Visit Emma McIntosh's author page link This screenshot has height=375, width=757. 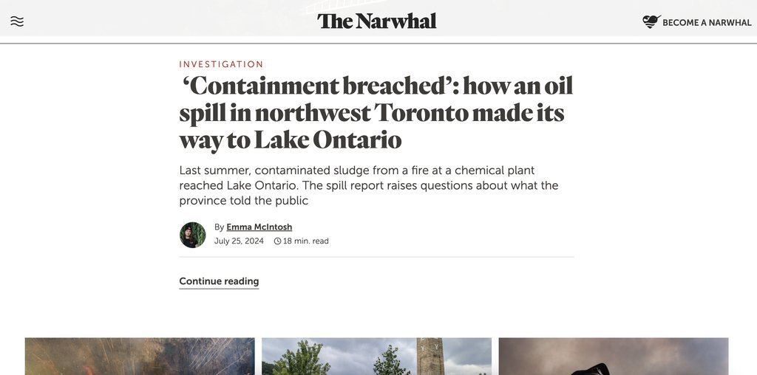tap(259, 227)
